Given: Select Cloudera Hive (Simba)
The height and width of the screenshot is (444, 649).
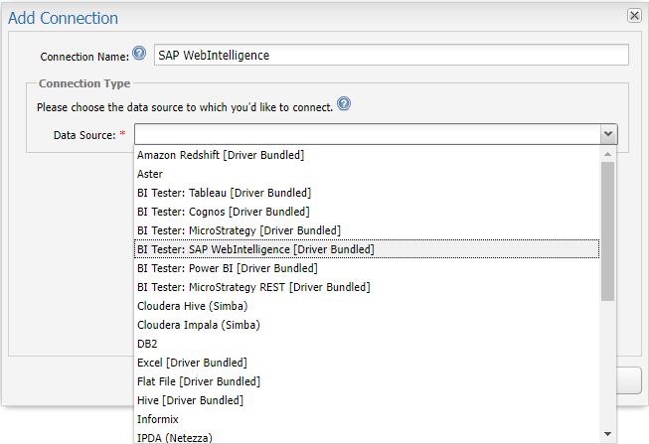Looking at the screenshot, I should tap(367, 306).
